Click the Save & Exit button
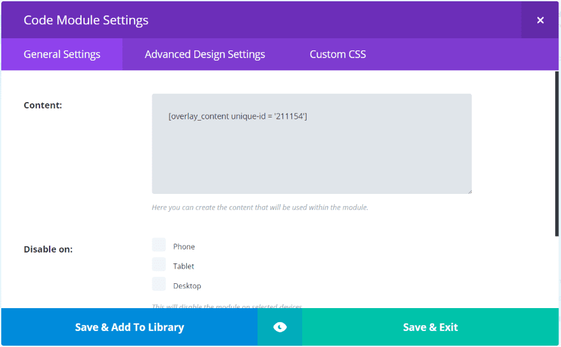 click(430, 327)
